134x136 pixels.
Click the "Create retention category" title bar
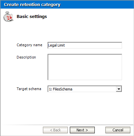click(67, 4)
